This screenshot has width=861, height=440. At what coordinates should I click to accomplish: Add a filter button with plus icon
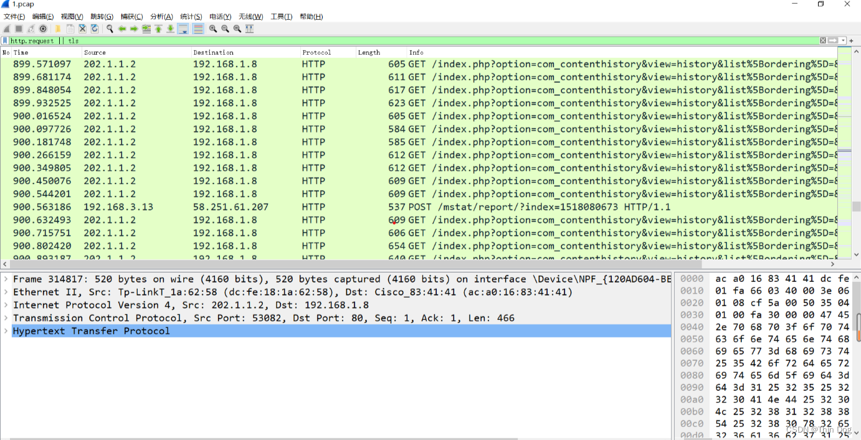(x=852, y=40)
